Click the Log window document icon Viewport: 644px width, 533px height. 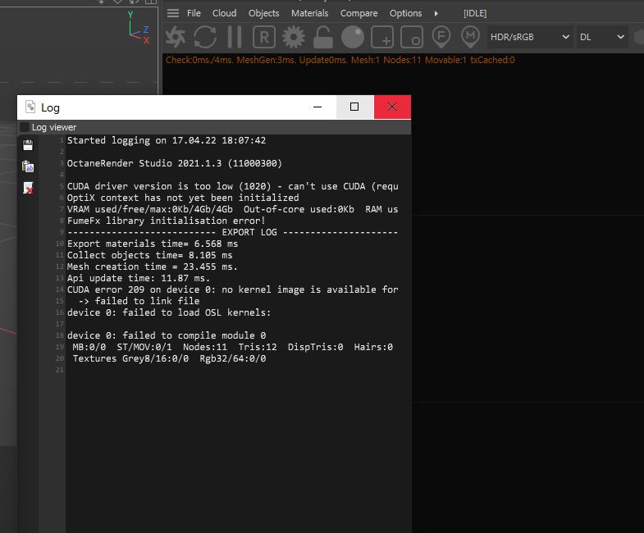[x=30, y=107]
